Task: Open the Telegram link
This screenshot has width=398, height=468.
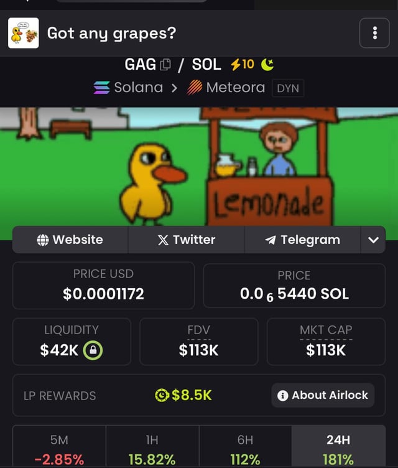Action: [302, 240]
